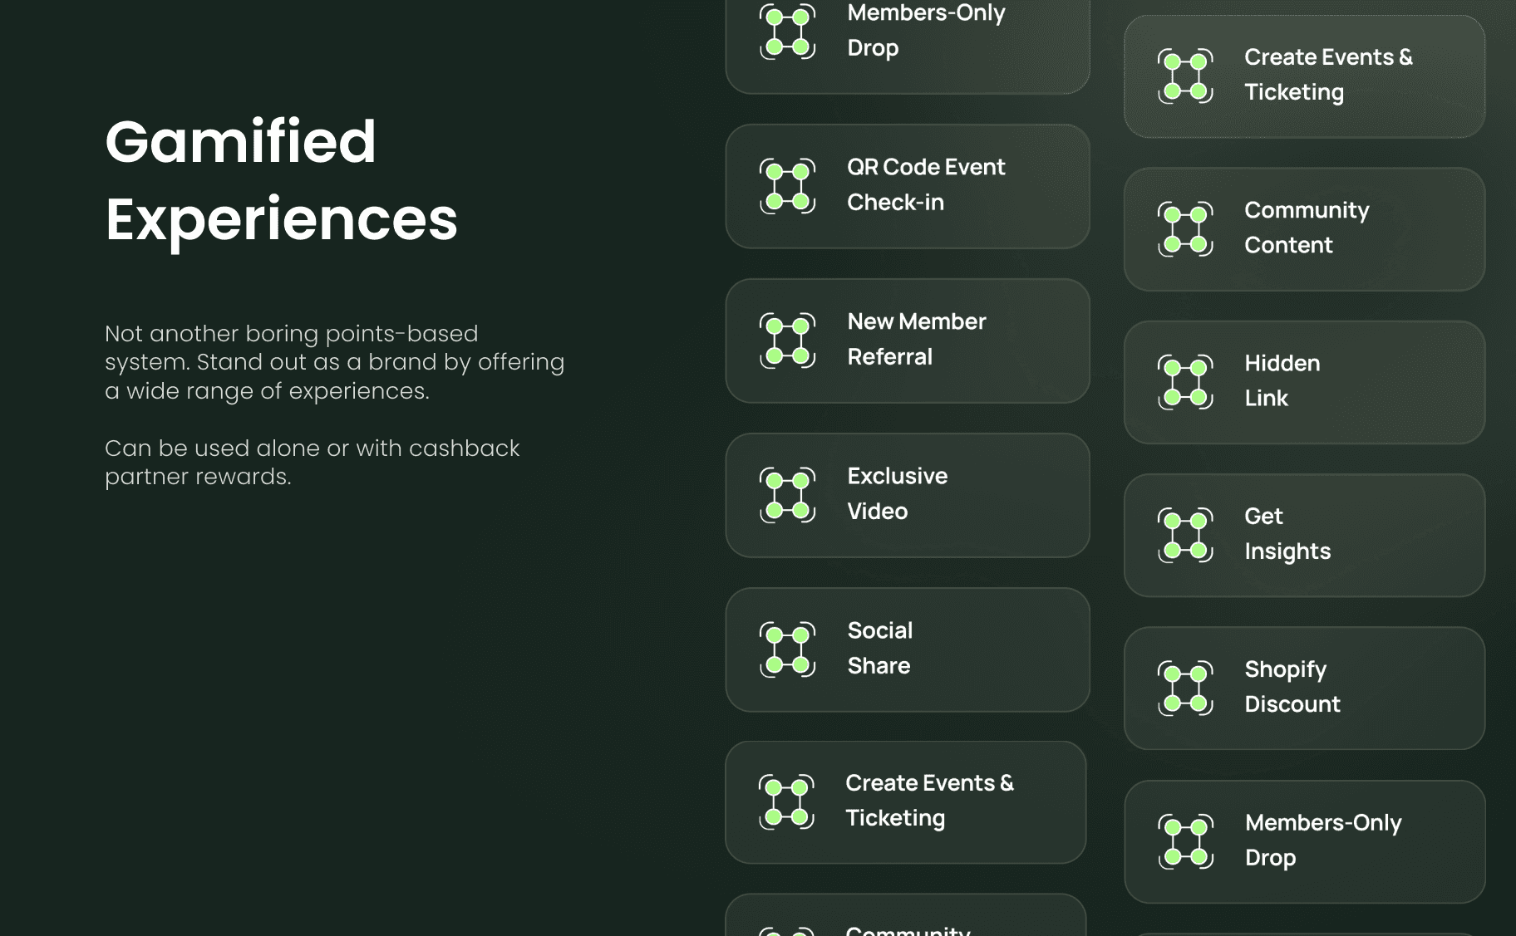Choose the "Exclusive Video" label

pyautogui.click(x=897, y=493)
